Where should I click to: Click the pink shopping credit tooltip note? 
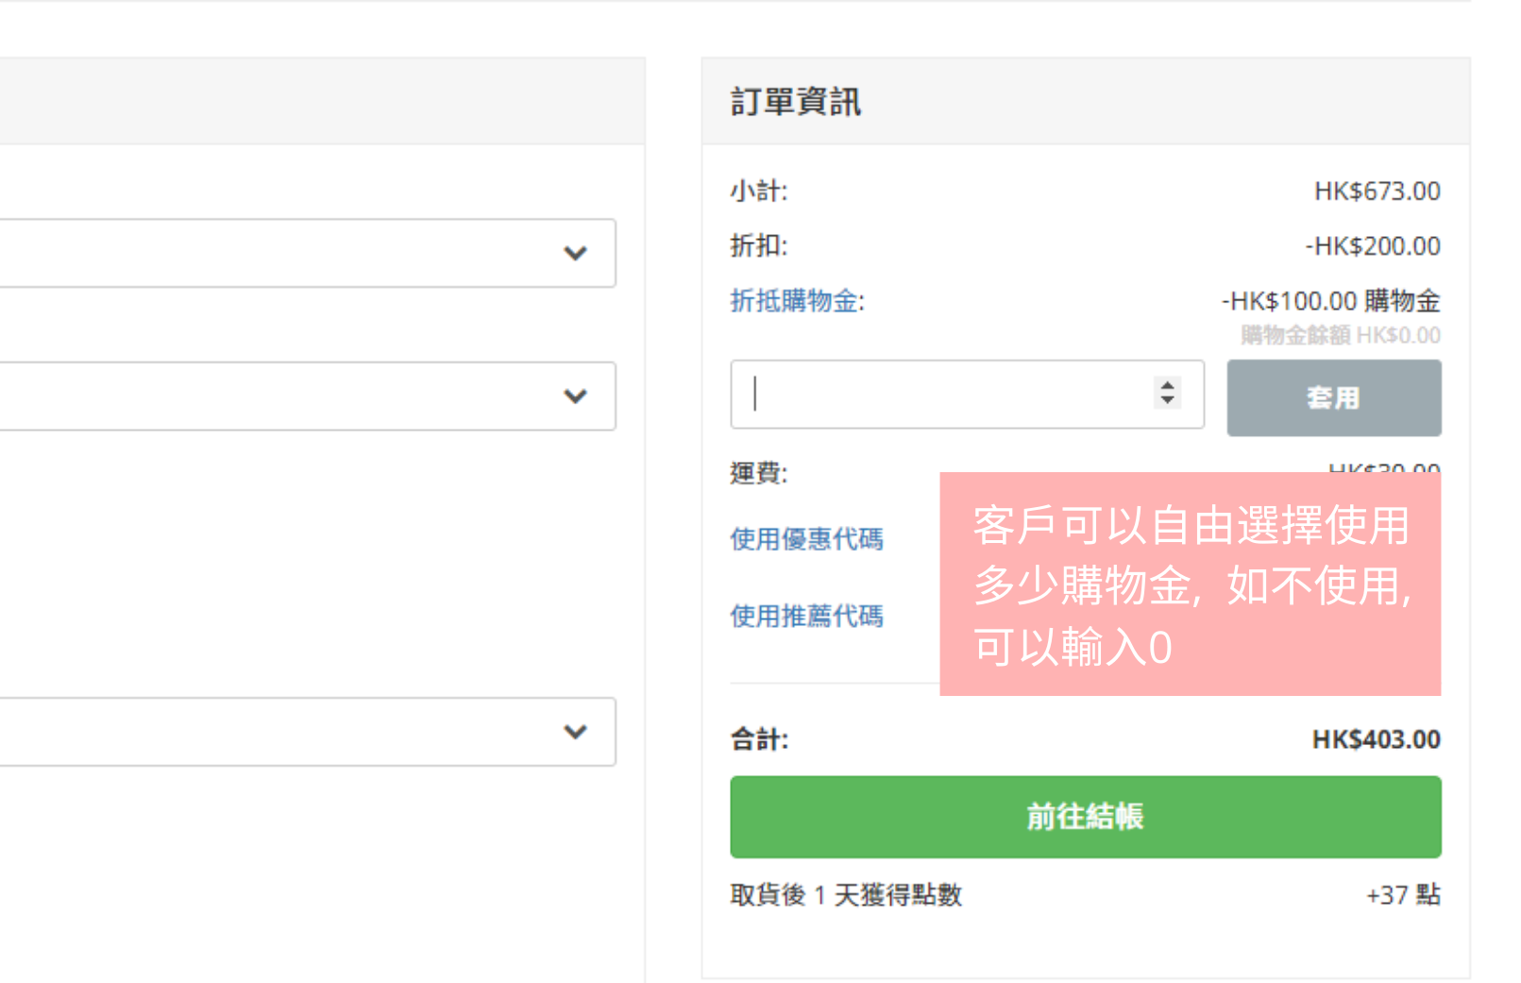[1190, 585]
